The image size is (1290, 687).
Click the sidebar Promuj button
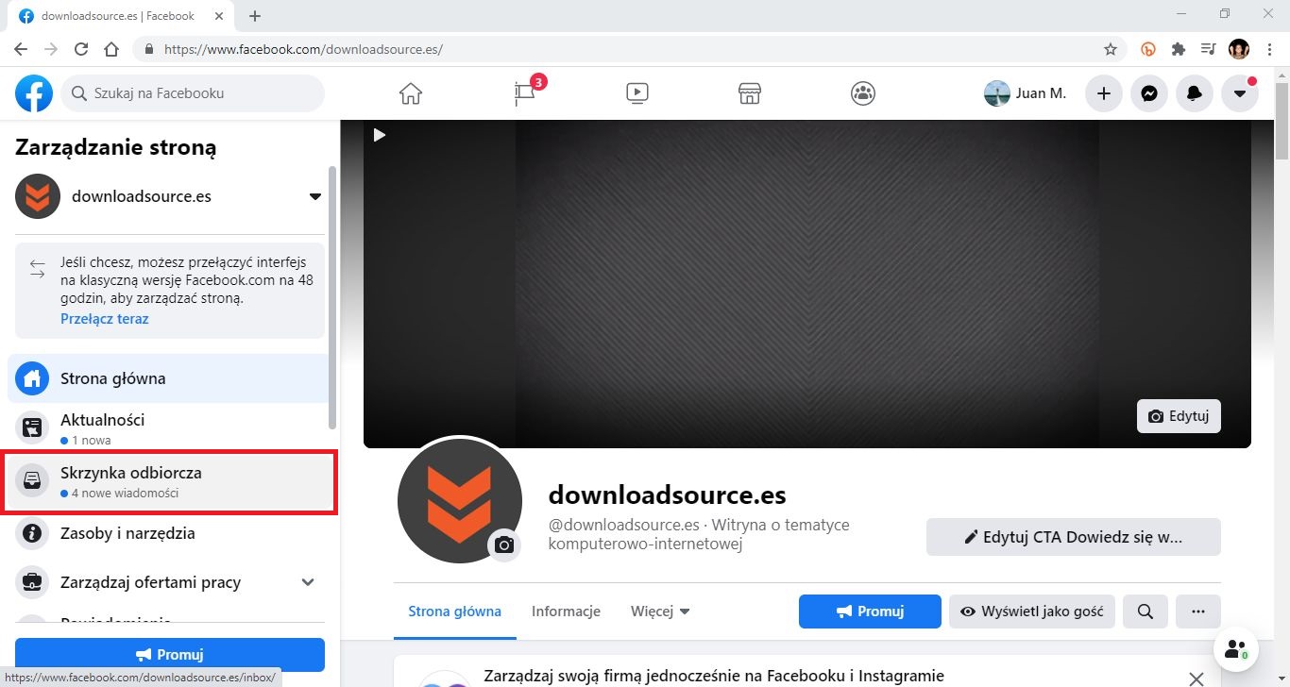pos(170,654)
